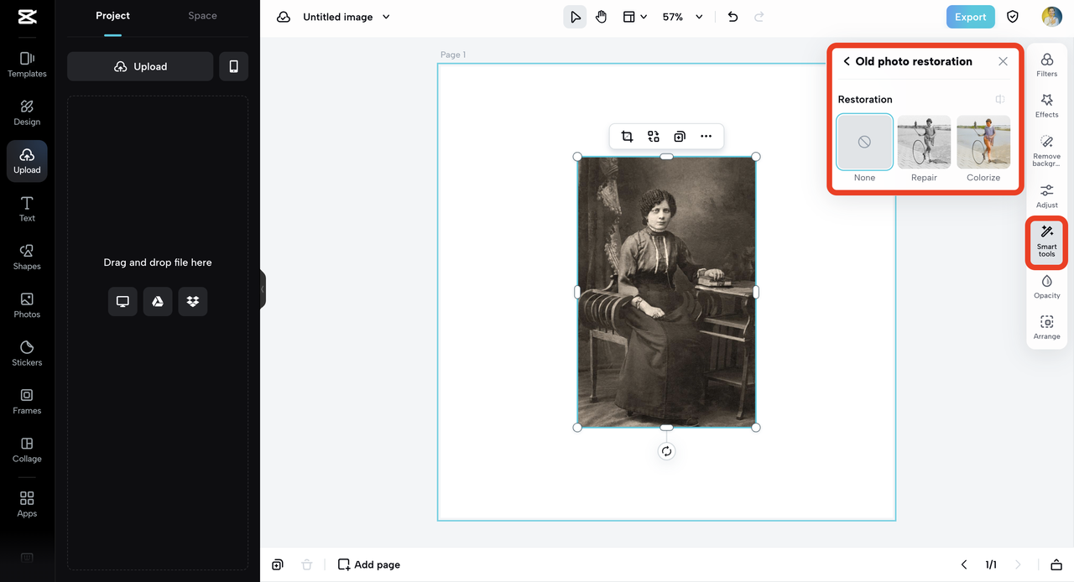Open the Design sidebar panel
This screenshot has height=582, width=1074.
pyautogui.click(x=27, y=113)
